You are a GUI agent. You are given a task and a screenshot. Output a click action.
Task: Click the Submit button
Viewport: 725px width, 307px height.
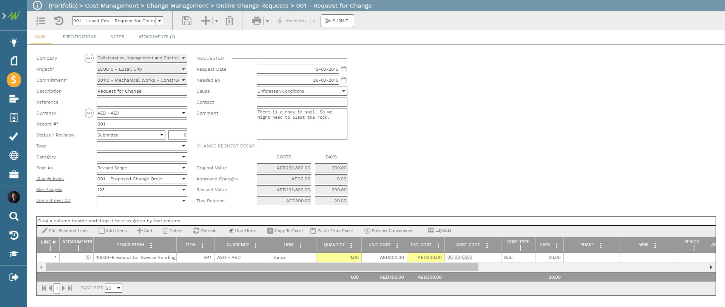pyautogui.click(x=337, y=21)
